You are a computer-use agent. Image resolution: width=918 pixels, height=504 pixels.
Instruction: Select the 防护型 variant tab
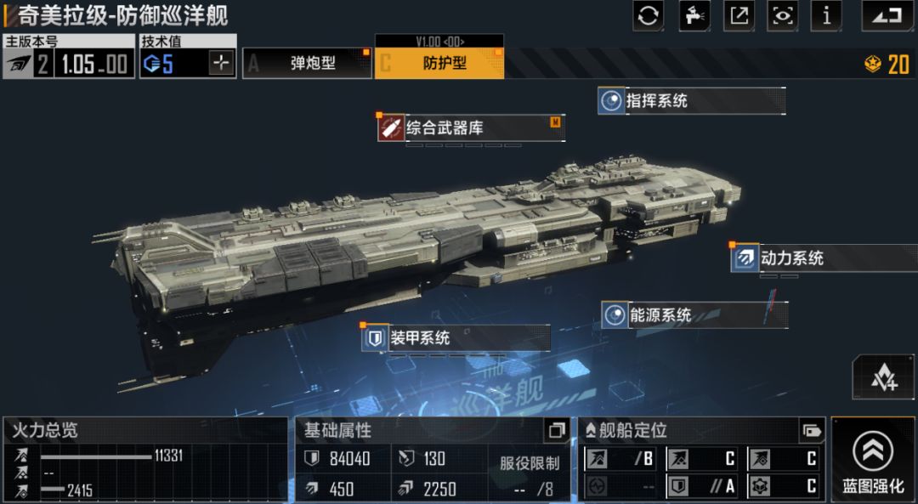(x=439, y=63)
